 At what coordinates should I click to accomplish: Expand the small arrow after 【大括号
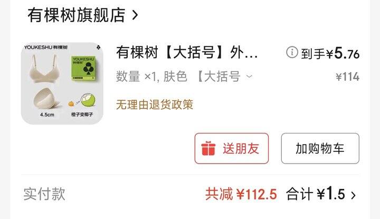tap(249, 77)
